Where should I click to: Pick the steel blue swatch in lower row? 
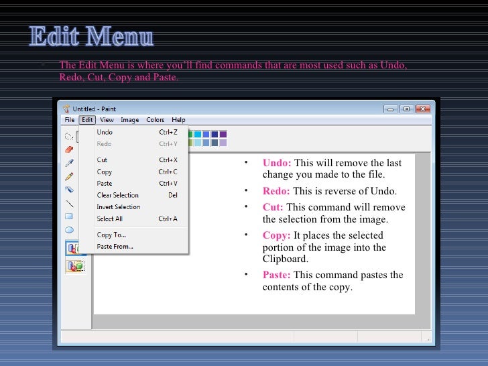[206, 143]
